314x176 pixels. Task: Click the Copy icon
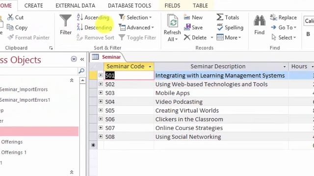10,27
